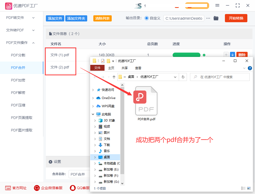Click 添加文件 button
The width and height of the screenshot is (255, 194).
(x=55, y=18)
